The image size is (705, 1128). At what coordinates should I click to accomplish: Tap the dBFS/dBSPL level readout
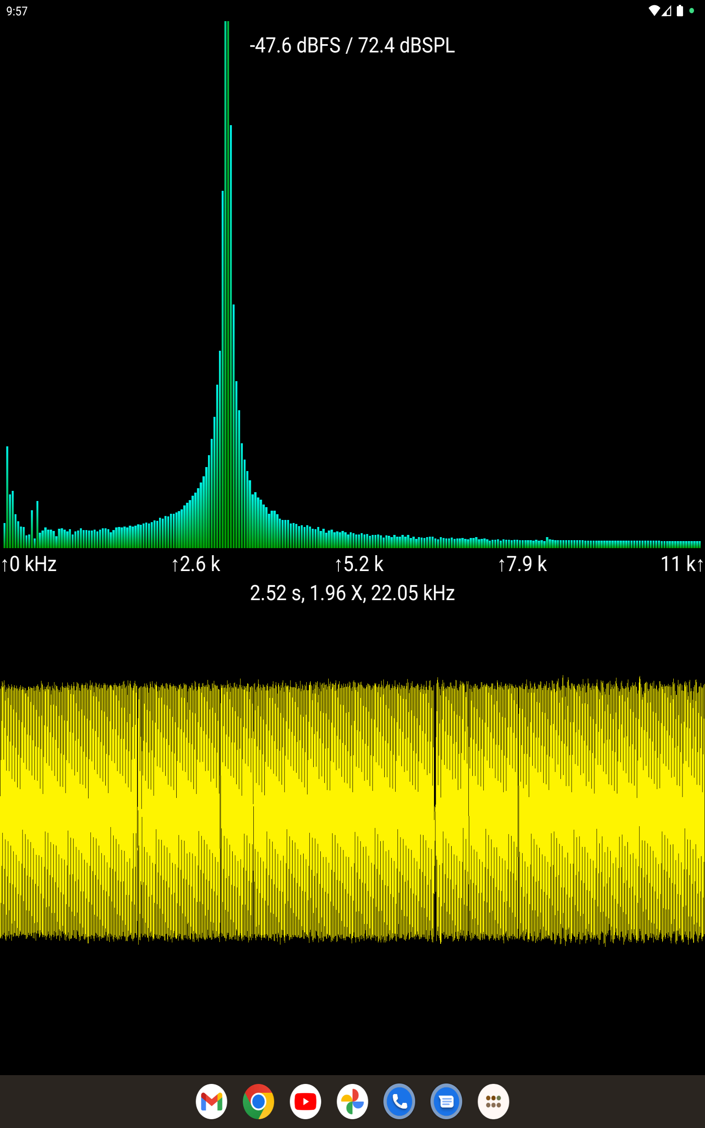point(352,45)
